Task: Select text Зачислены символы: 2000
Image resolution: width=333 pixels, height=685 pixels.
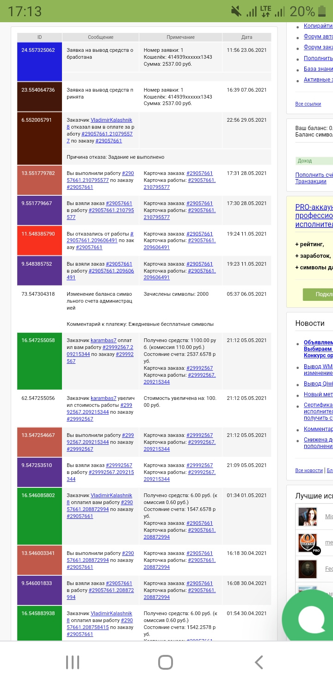Action: (x=176, y=294)
